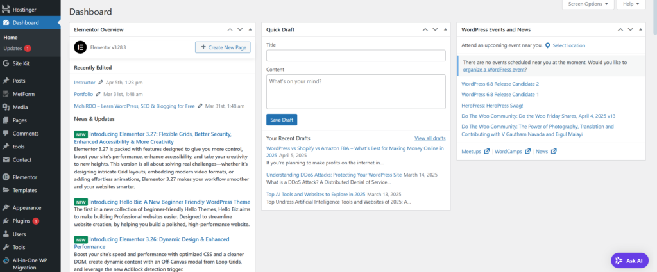This screenshot has height=272, width=657.
Task: Click the Site Kit Google icon
Action: [x=6, y=63]
